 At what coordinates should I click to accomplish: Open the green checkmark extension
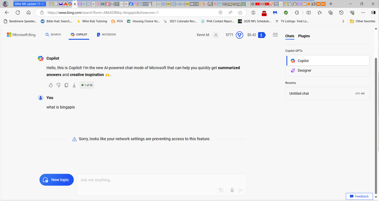(286, 12)
